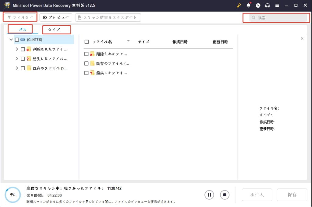This screenshot has height=207, width=312.
Task: Check 既存のファイル row in file list
Action: 86,63
